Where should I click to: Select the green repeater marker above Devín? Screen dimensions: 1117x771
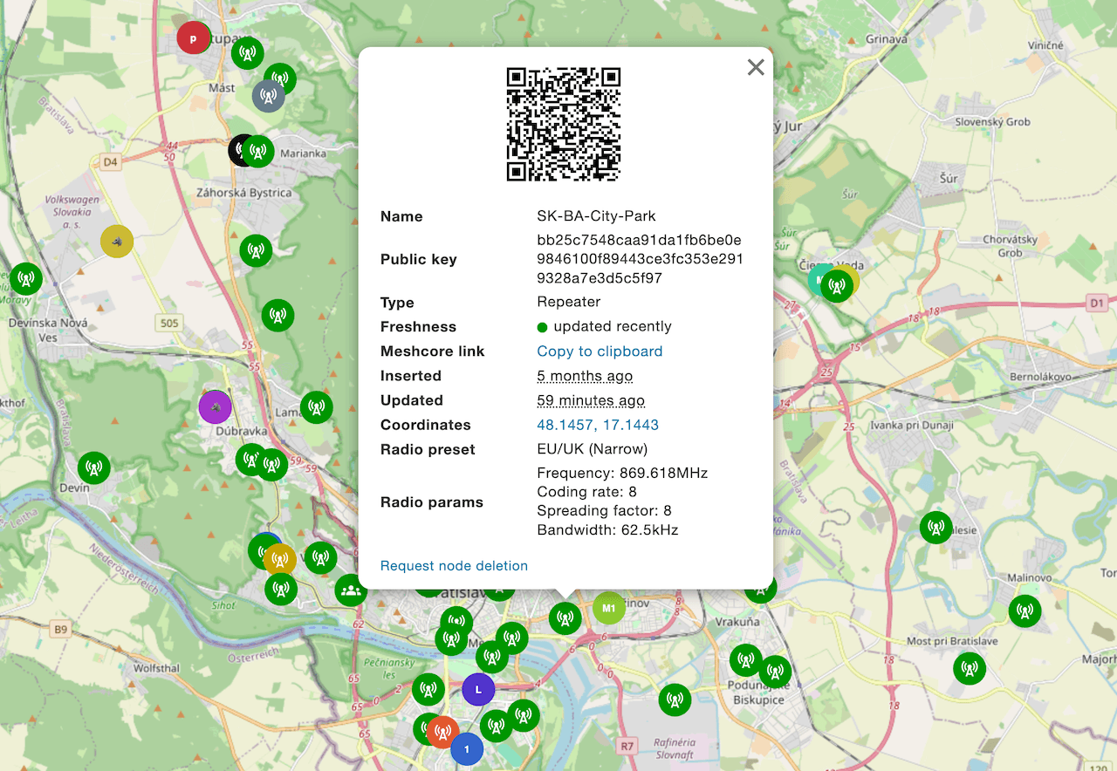click(94, 468)
